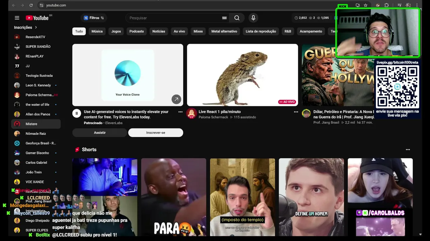Open Paloma Schermack channel link under video title
This screenshot has width=430, height=241.
[213, 117]
